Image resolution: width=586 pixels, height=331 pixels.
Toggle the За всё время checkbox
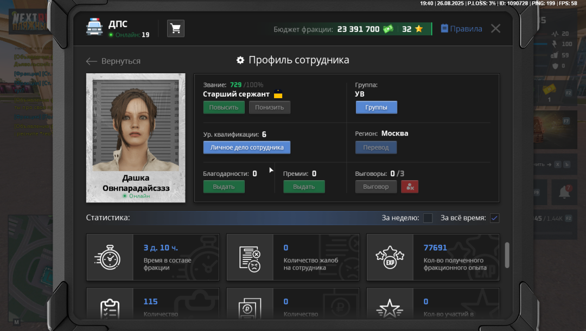click(494, 218)
